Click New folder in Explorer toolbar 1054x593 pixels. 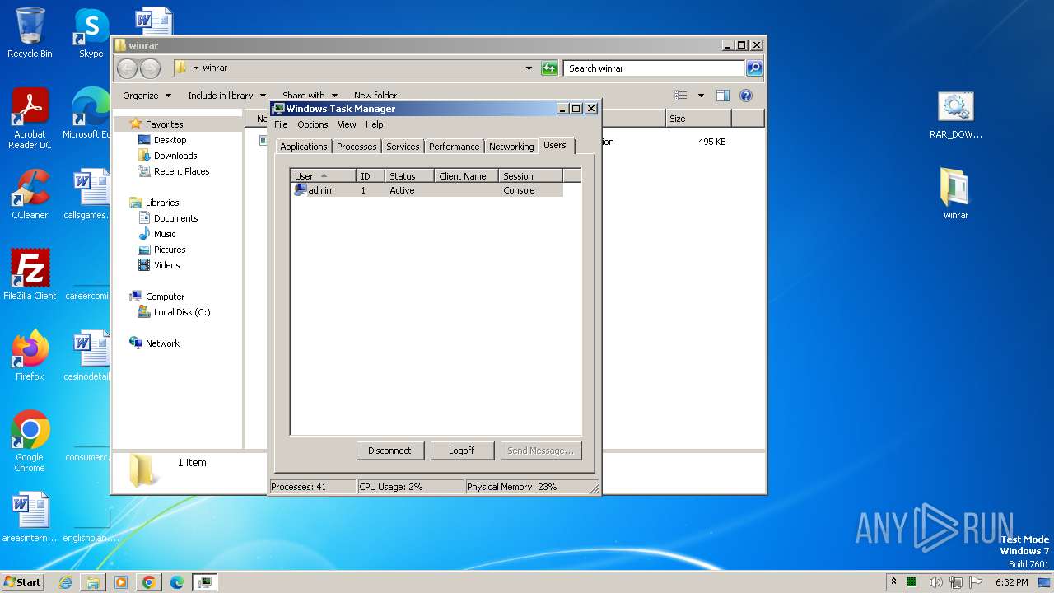click(375, 96)
